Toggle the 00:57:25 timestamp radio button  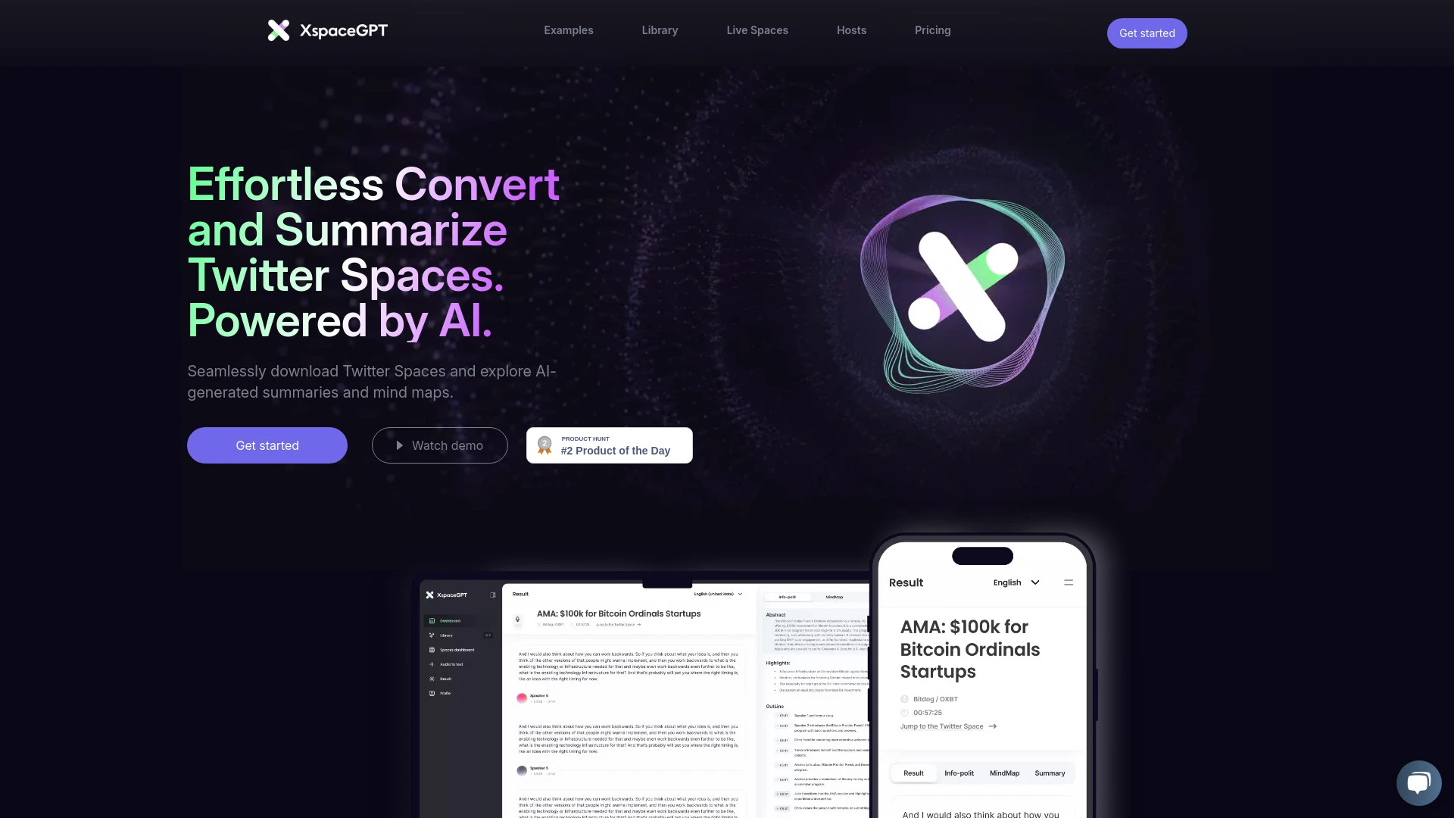click(905, 712)
